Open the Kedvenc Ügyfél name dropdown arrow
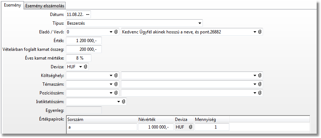This screenshot has height=138, width=321. [x=255, y=32]
